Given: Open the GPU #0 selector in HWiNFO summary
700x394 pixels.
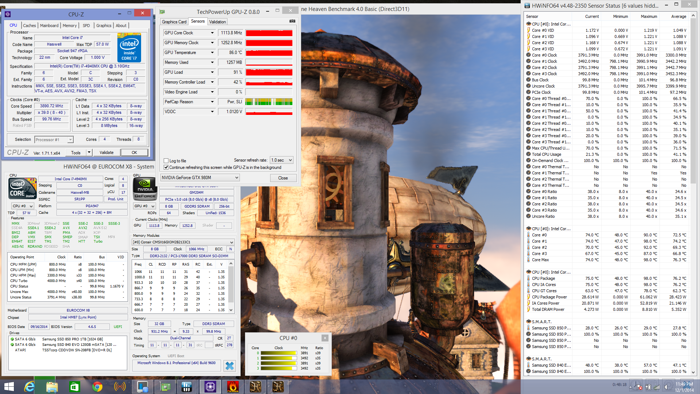Looking at the screenshot, I should click(145, 206).
